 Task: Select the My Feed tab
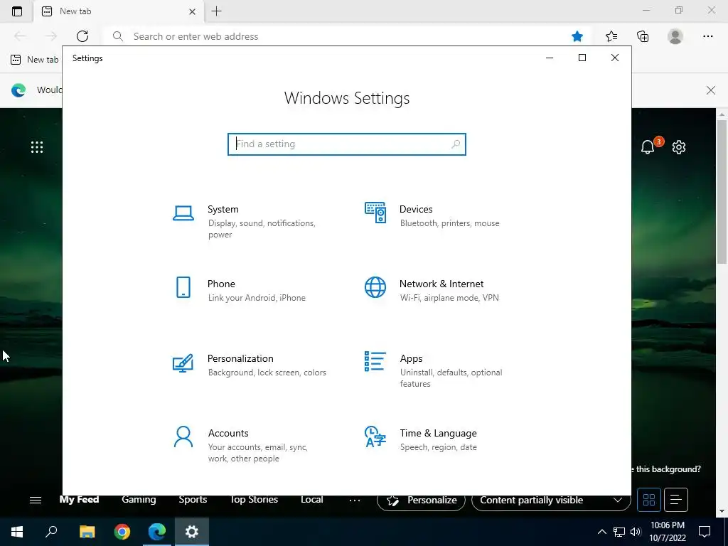click(79, 500)
